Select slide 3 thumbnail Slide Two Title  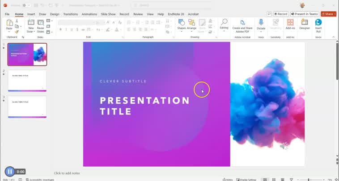point(27,107)
